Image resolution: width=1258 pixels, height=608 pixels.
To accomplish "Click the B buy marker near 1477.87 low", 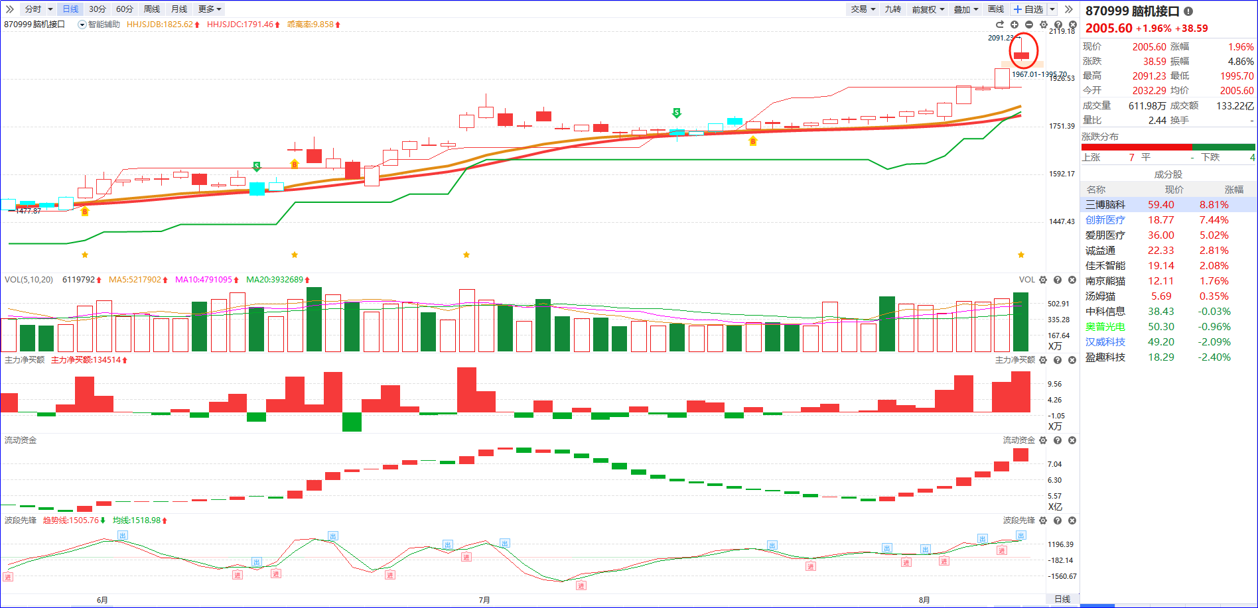I will pos(84,212).
